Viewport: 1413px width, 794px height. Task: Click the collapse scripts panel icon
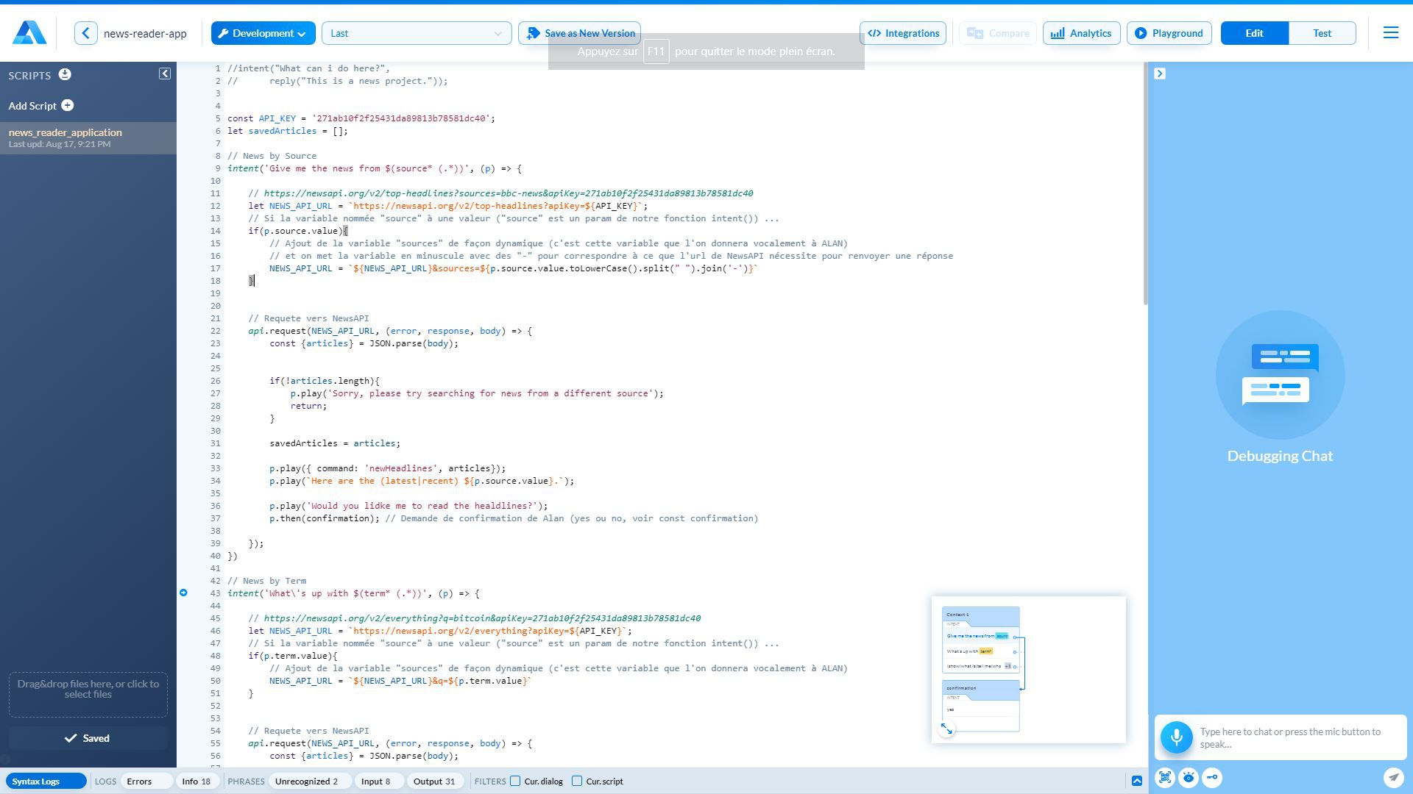coord(163,74)
